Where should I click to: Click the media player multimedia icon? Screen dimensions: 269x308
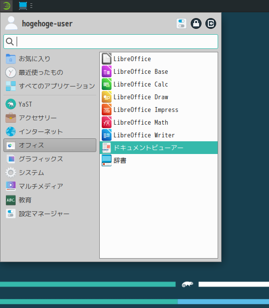point(11,186)
